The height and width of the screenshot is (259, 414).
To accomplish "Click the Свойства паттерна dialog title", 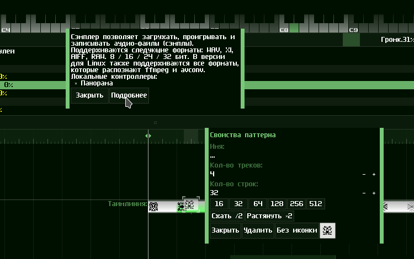I will pyautogui.click(x=243, y=135).
